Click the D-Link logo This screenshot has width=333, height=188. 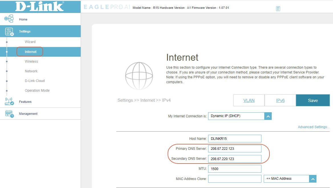tap(40, 6)
